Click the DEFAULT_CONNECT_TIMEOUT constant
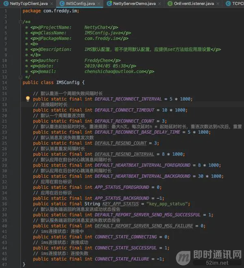Viewport: 244px width, 268px height. click(x=124, y=110)
